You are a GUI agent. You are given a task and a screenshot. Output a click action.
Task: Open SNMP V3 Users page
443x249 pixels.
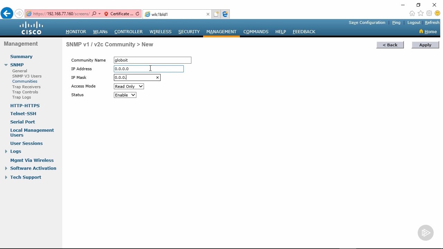pos(27,76)
